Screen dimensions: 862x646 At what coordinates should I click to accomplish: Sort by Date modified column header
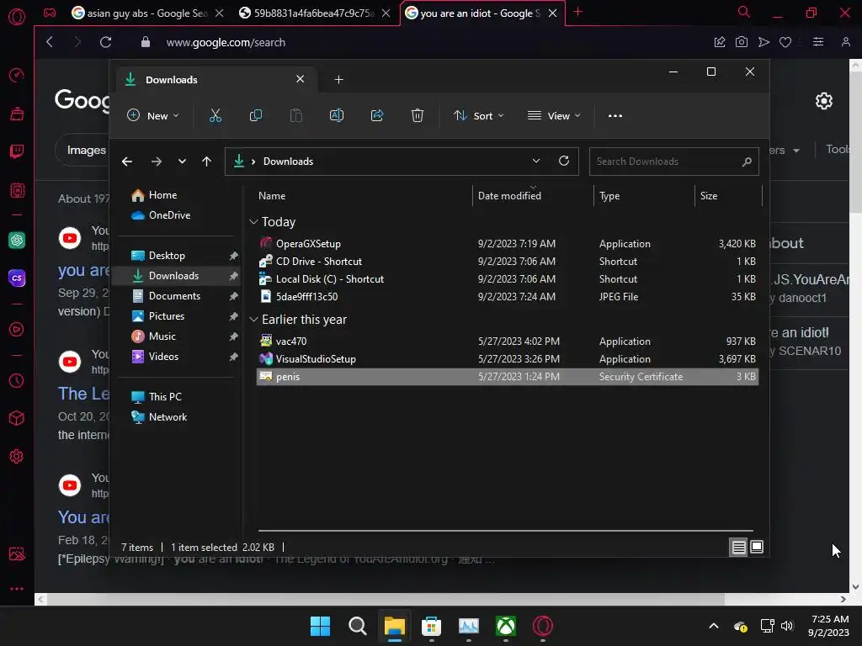coord(532,195)
